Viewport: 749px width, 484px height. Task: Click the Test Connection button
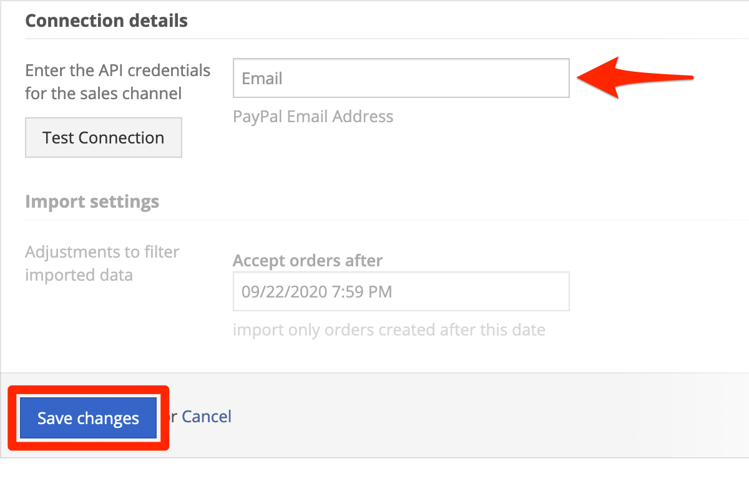(x=104, y=137)
